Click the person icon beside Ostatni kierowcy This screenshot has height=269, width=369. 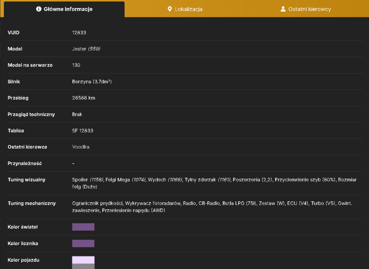[283, 9]
